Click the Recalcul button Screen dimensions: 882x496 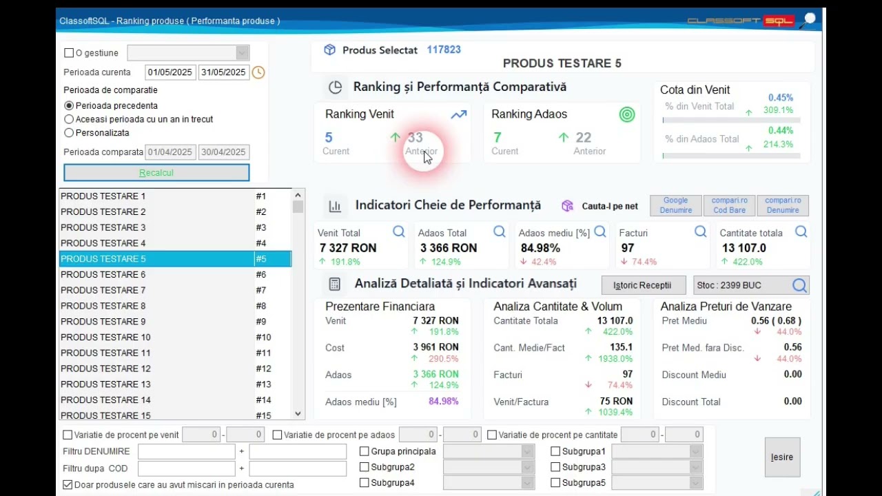coord(156,172)
